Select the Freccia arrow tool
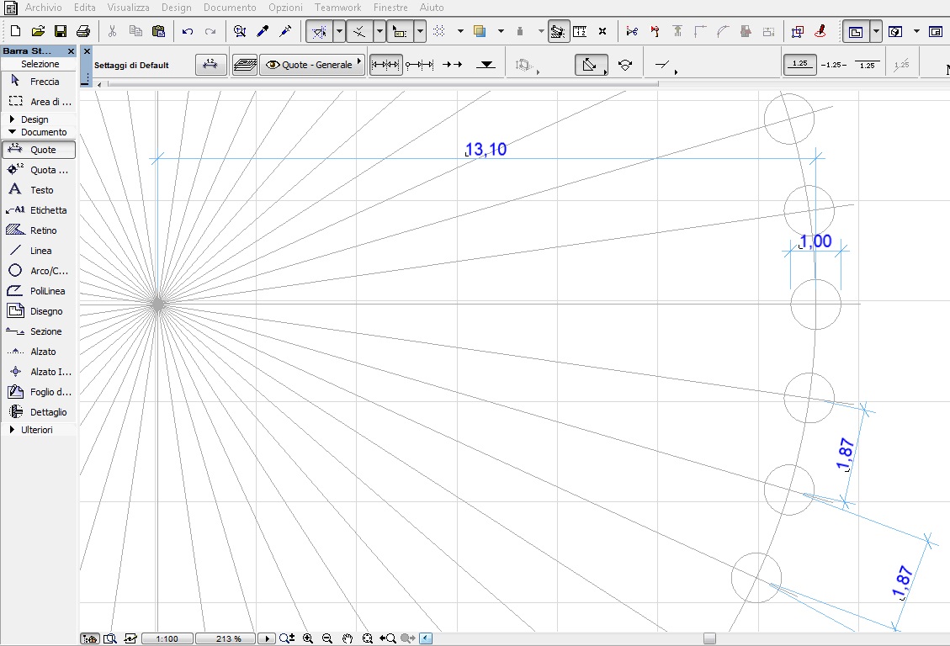Image resolution: width=950 pixels, height=646 pixels. 39,82
